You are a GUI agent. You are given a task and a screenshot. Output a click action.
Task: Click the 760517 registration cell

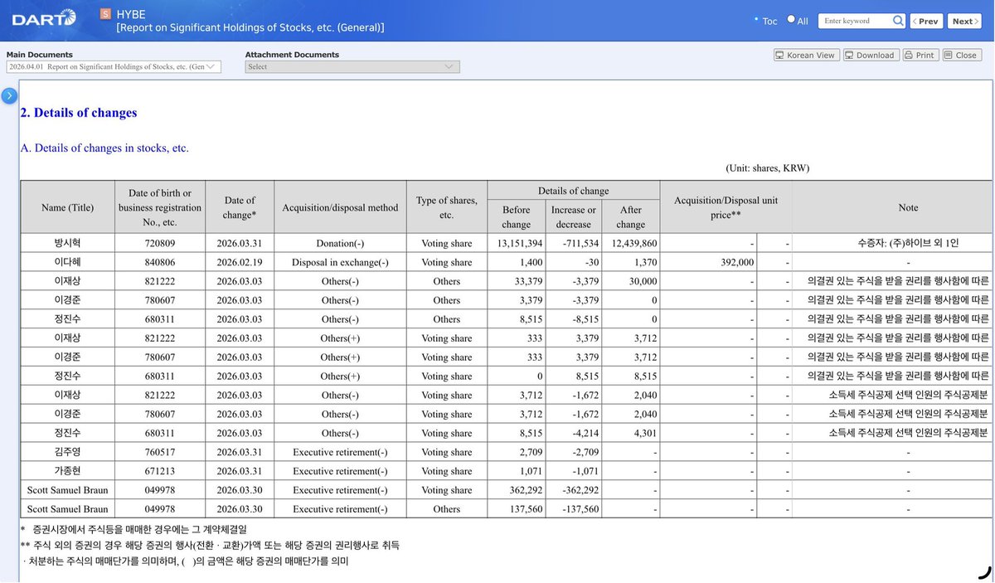click(x=159, y=452)
